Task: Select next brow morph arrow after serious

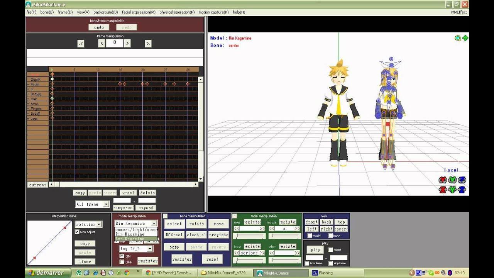Action: [x=263, y=253]
